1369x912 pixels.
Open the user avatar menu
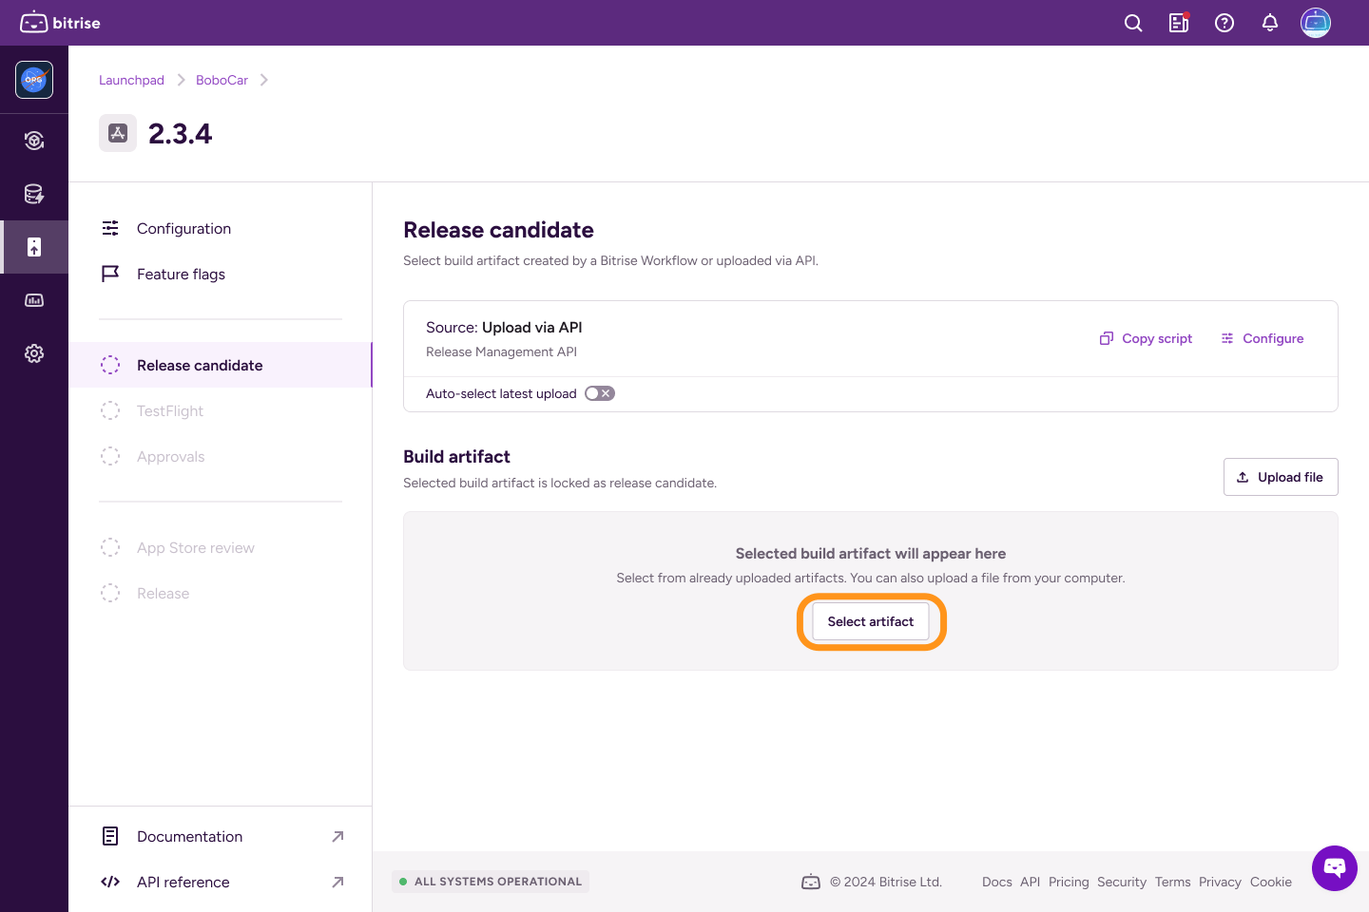tap(1316, 23)
